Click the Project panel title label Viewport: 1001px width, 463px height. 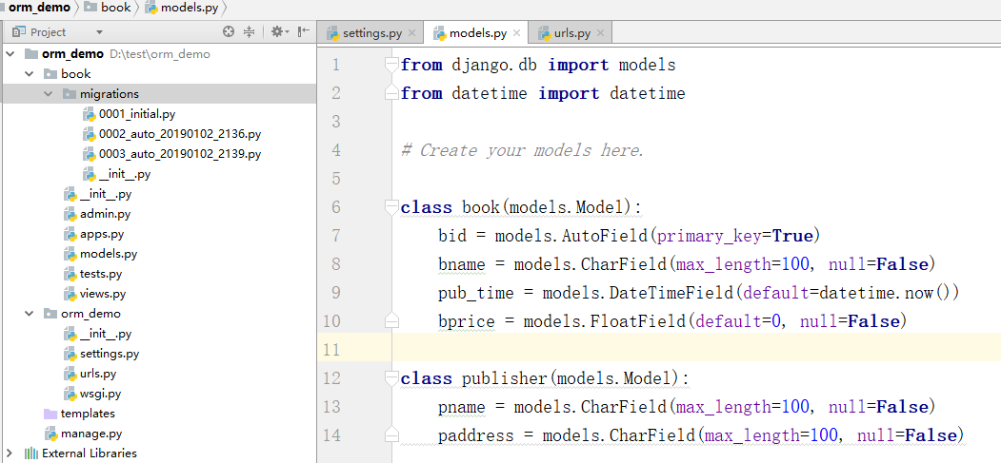pos(49,31)
